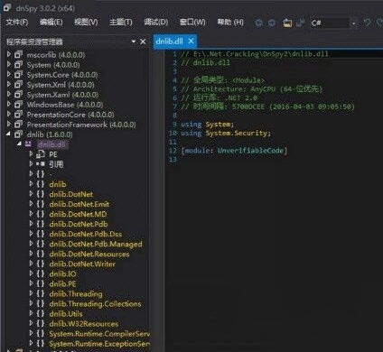
Task: Click the save all toolbar icon
Action: (300, 23)
